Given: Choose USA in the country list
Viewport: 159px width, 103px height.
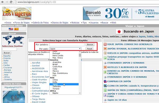Looking at the screenshot, I should coord(54,75).
